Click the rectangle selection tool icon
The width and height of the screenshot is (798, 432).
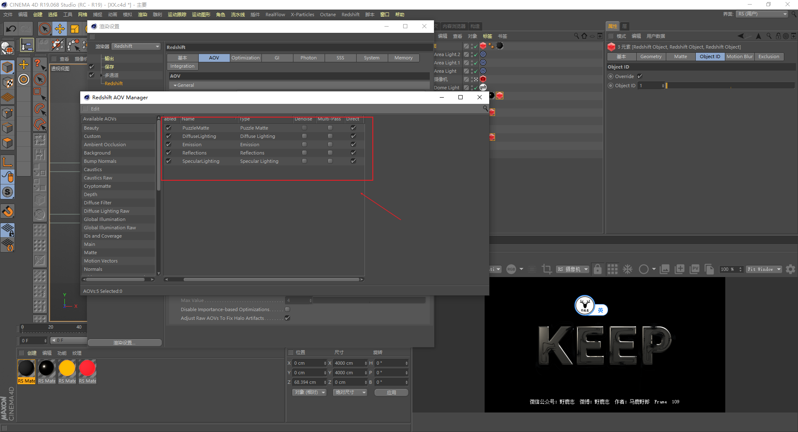pyautogui.click(x=40, y=93)
